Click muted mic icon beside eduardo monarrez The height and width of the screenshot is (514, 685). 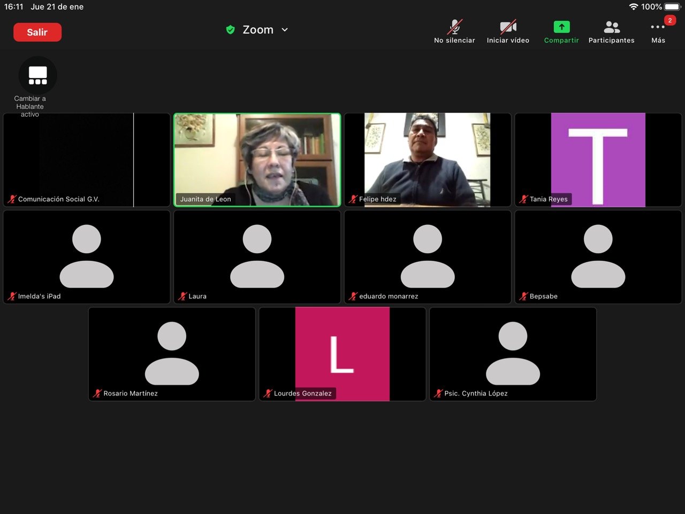pos(353,296)
